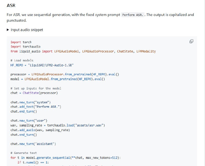205x166 pixels.
Task: Click LFM2AudioModel in the import statement
Action: click(x=67, y=51)
